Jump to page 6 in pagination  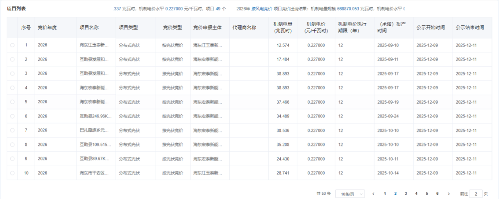click(437, 194)
